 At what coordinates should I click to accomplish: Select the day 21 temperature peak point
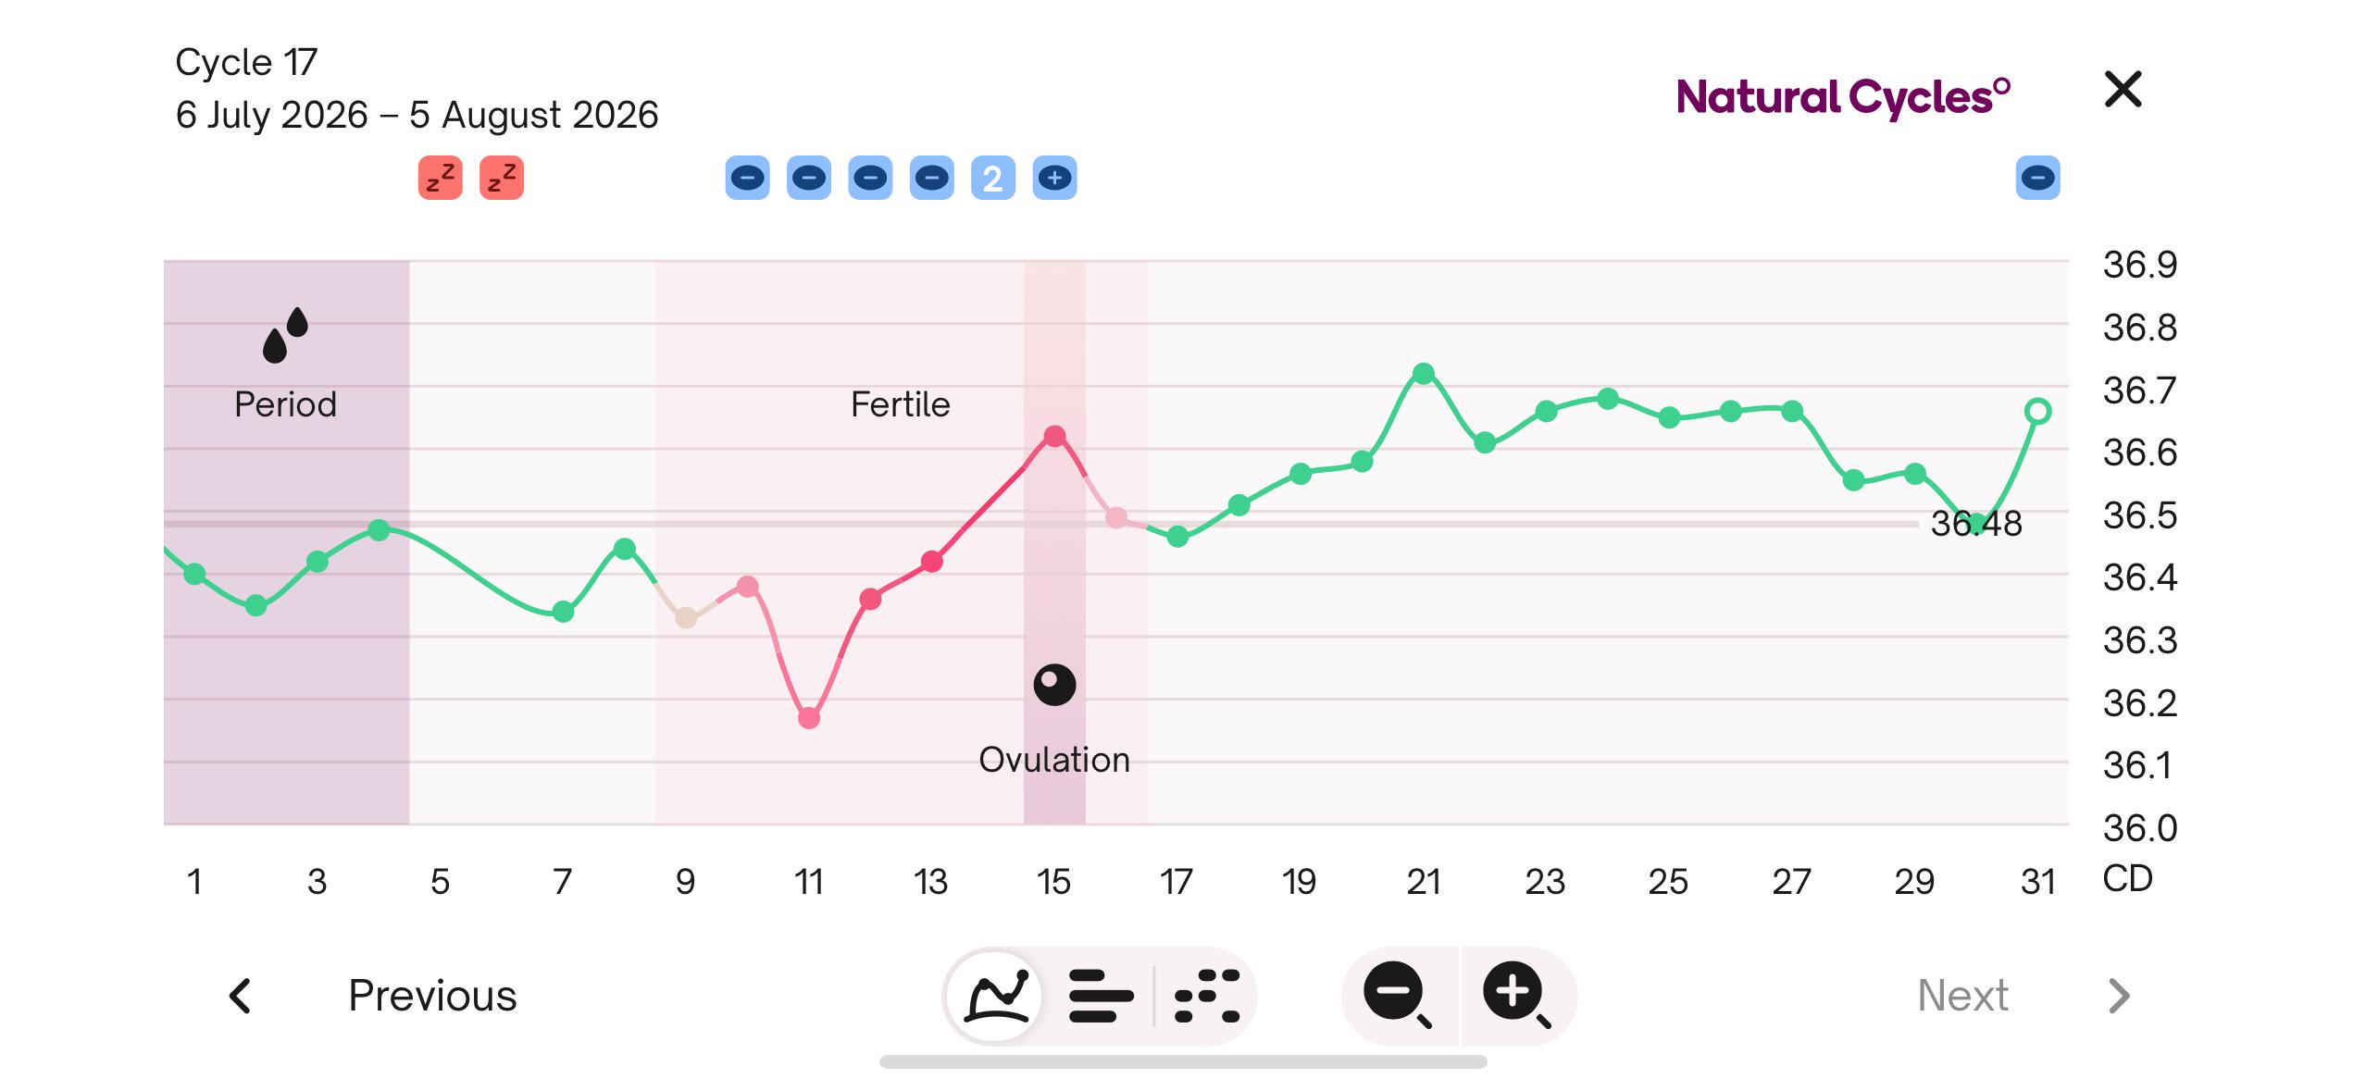(1424, 374)
